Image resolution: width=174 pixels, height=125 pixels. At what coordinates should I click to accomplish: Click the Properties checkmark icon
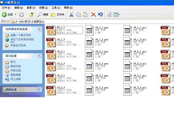pos(109,15)
